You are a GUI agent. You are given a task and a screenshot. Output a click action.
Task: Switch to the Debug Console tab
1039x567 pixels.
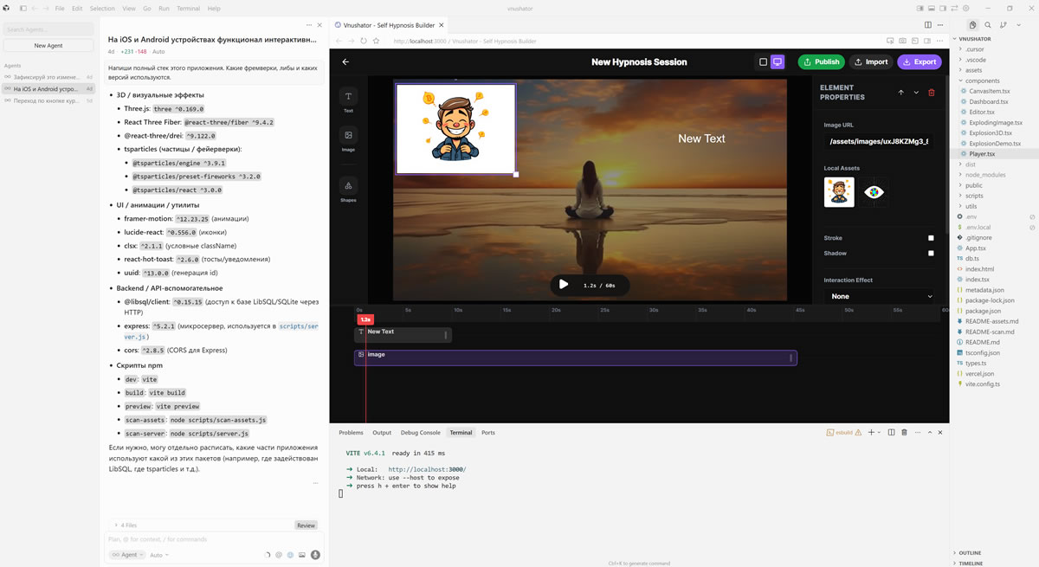(420, 433)
